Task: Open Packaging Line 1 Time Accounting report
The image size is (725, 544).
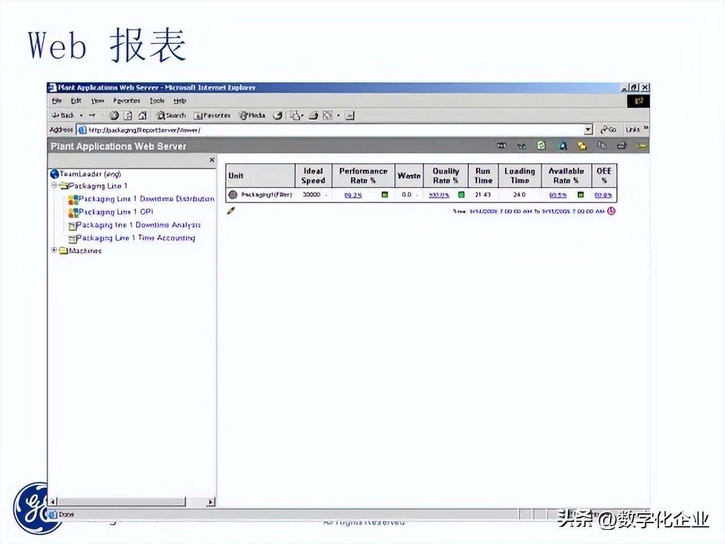Action: (131, 238)
